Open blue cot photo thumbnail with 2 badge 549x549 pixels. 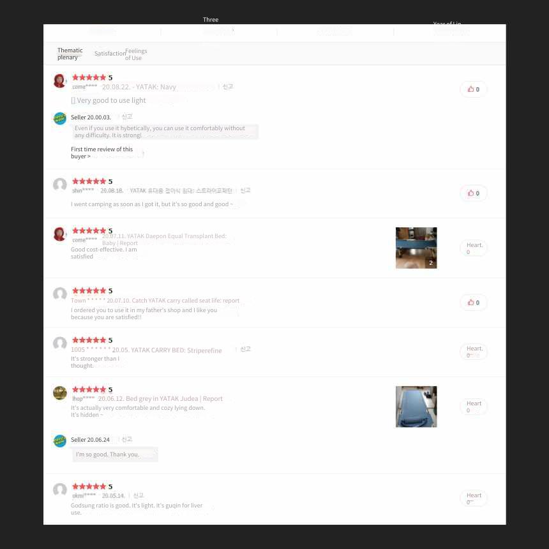[x=416, y=248]
